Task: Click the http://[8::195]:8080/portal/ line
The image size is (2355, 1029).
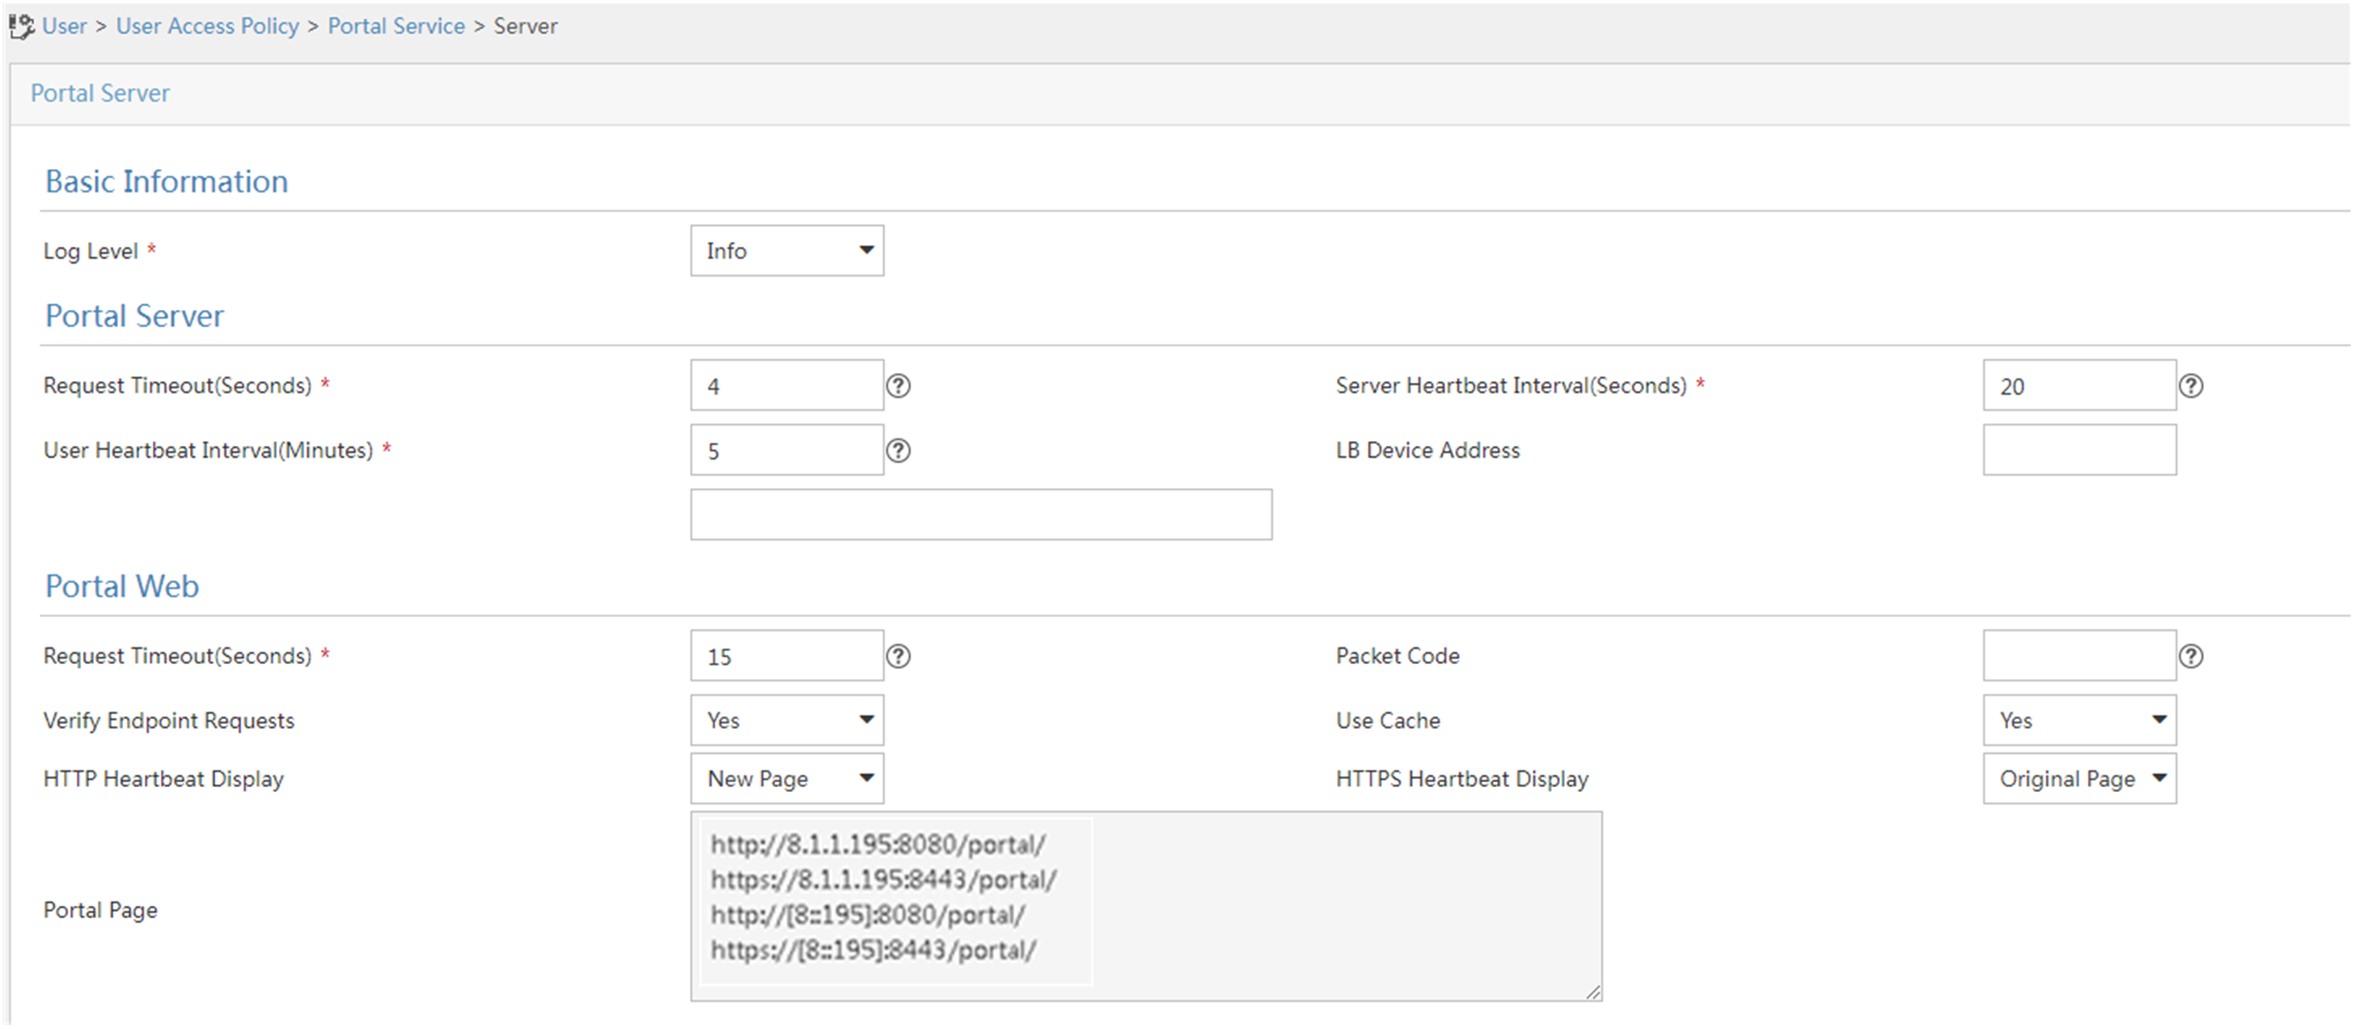Action: pos(868,916)
